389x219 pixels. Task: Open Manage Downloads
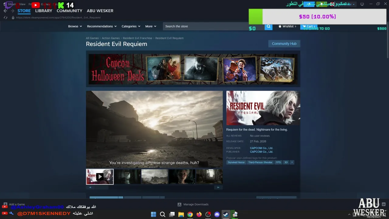[193, 204]
